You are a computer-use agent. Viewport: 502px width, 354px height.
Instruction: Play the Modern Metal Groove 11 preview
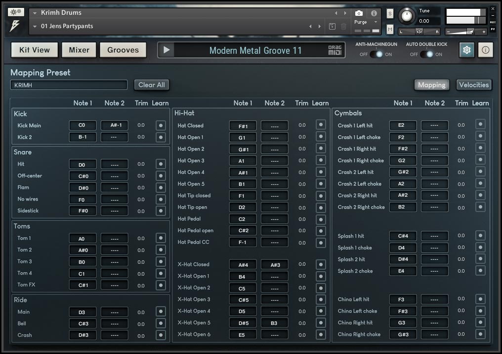167,50
